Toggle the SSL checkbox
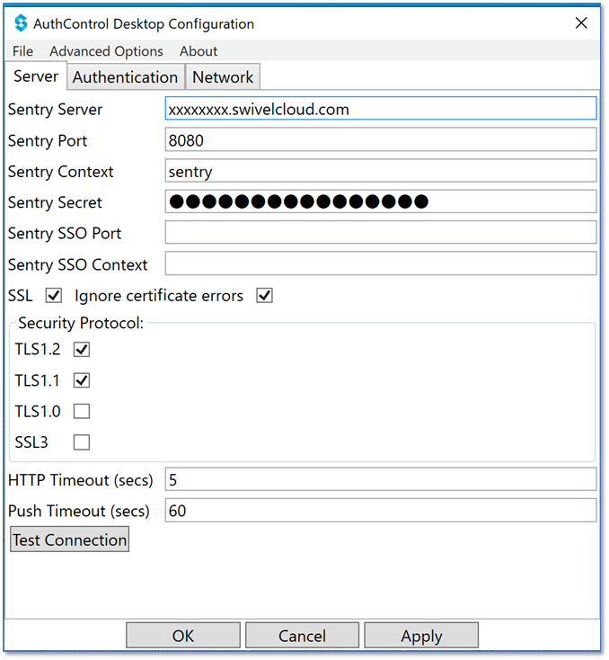 pos(54,296)
